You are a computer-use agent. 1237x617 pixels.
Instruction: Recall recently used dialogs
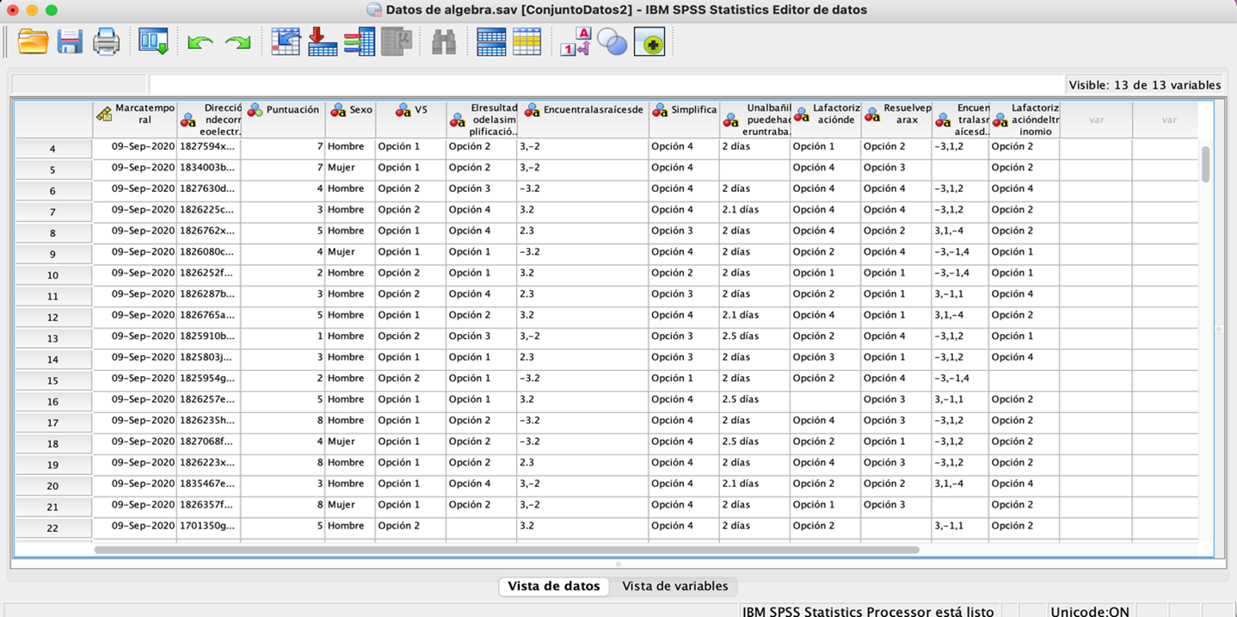[154, 41]
